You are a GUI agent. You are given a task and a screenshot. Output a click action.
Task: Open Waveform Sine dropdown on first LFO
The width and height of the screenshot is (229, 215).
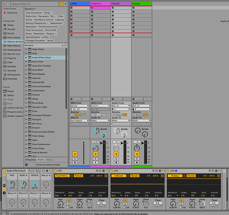(60, 196)
